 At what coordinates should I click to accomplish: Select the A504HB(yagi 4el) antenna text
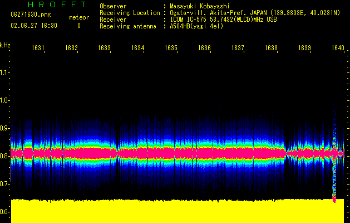tap(196, 26)
